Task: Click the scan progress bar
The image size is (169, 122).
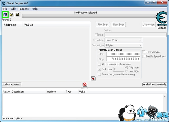Action: [89, 16]
